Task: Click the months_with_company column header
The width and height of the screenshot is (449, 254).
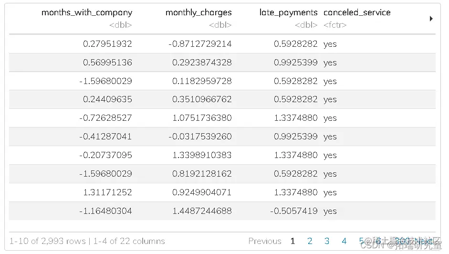Action: pos(87,12)
